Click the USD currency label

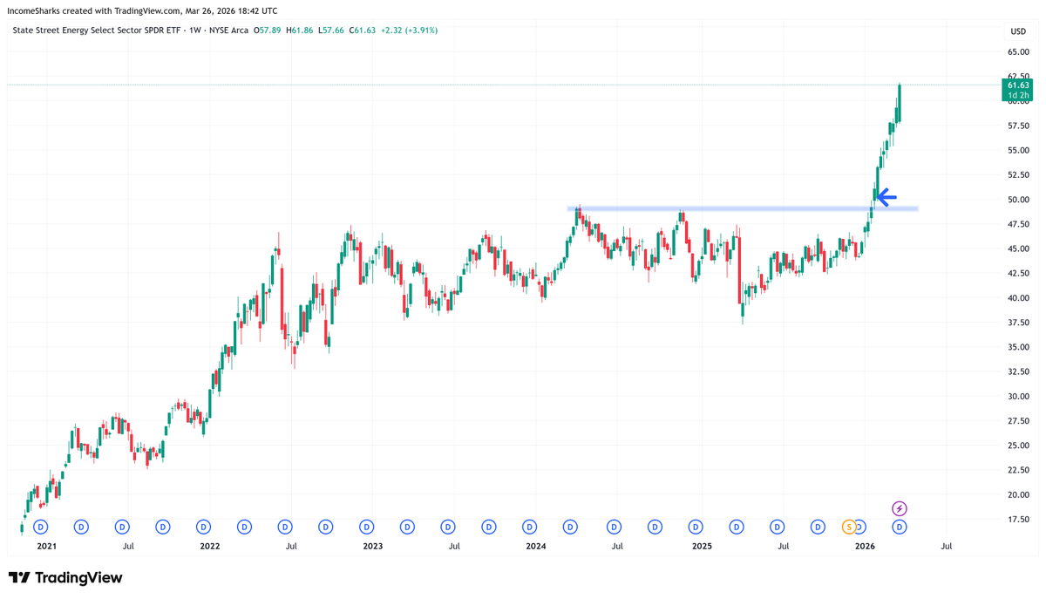pos(1017,31)
